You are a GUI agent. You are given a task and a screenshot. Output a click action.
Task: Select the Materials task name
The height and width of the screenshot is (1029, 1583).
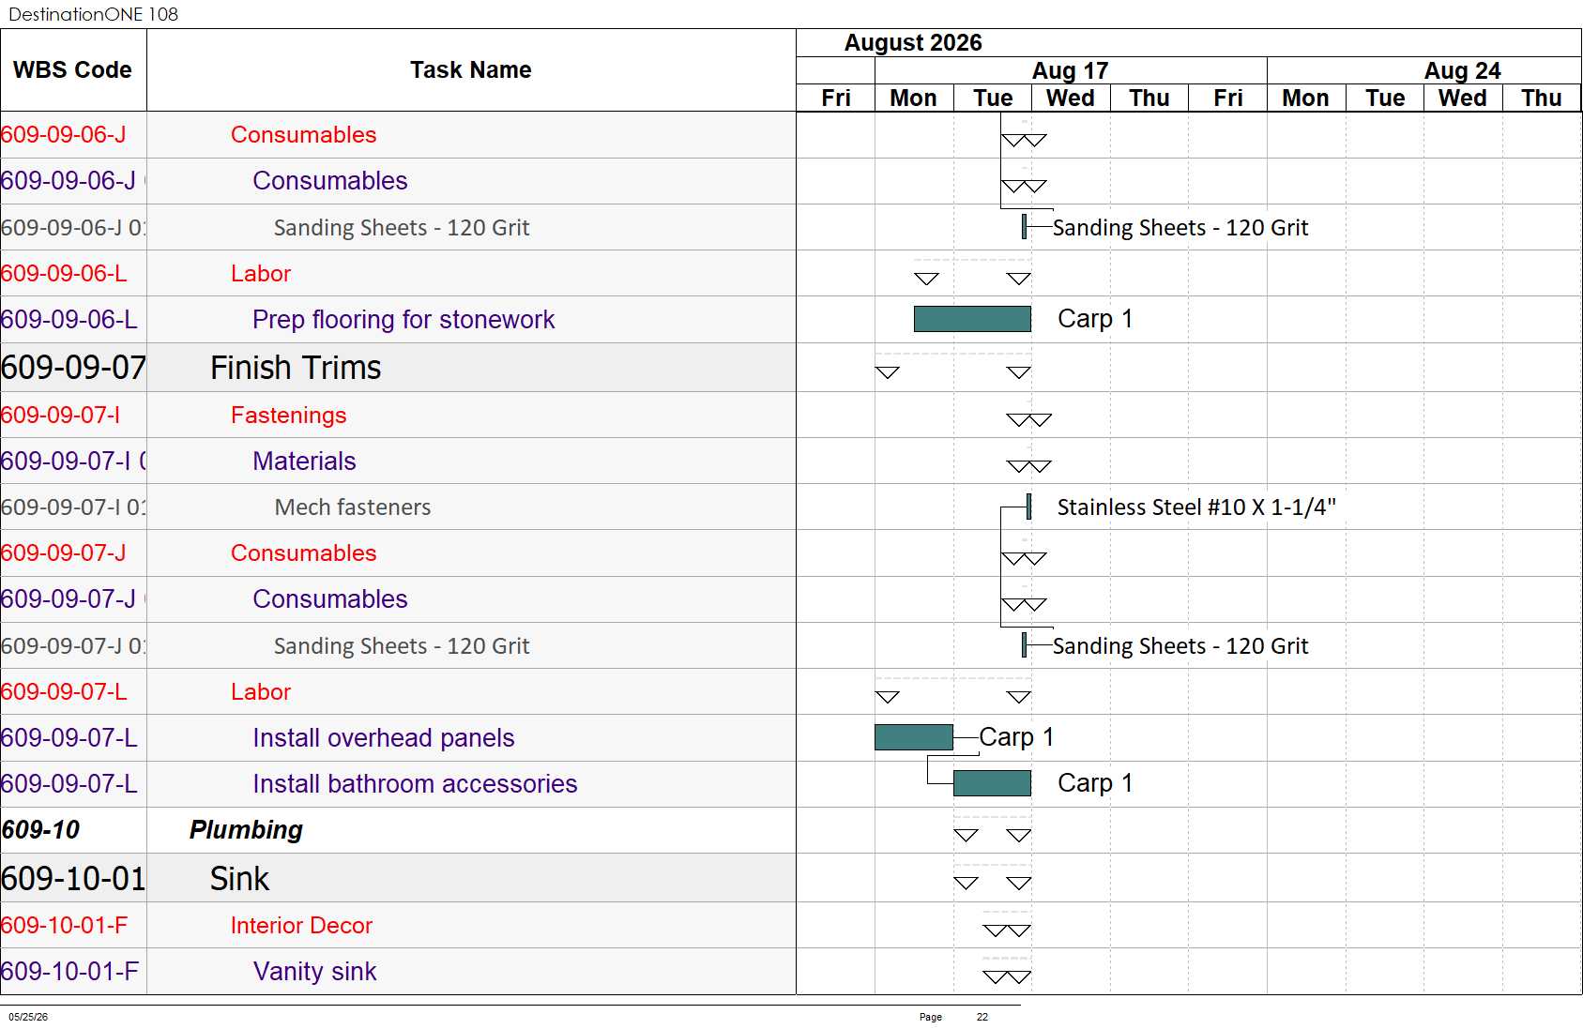[x=304, y=462]
